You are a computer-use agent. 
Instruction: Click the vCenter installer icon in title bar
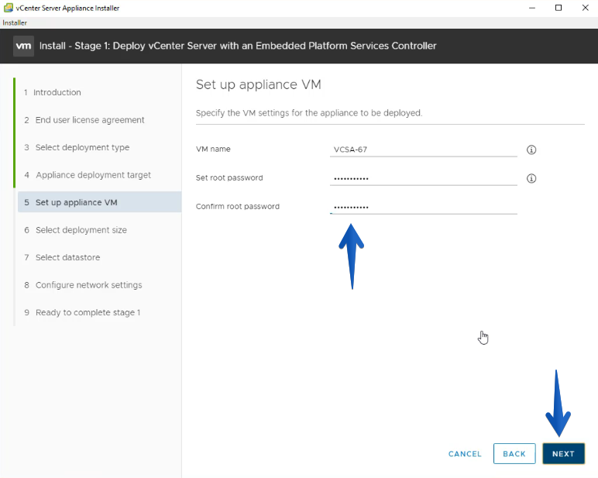8,8
